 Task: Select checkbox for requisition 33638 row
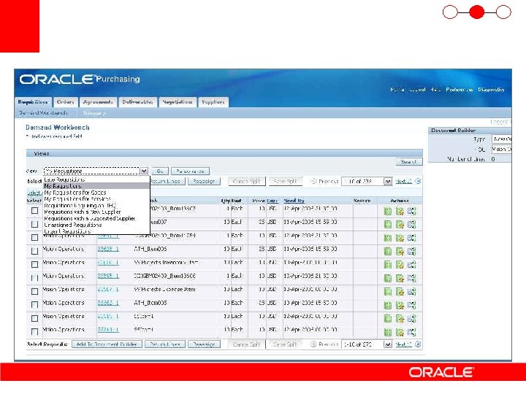point(34,251)
